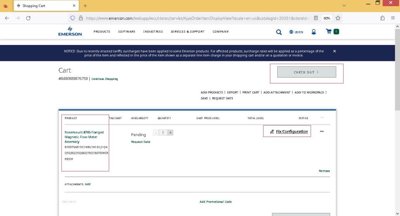Click the browser forward arrow
Viewport: 400px width, 216px height.
17,18
